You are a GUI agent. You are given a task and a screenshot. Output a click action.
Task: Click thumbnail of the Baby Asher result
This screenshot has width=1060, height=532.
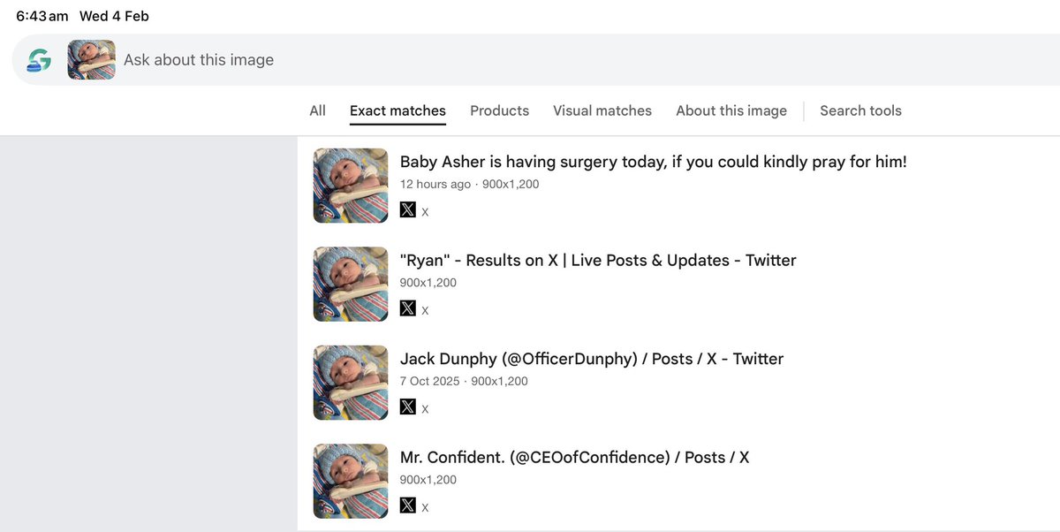coord(351,186)
